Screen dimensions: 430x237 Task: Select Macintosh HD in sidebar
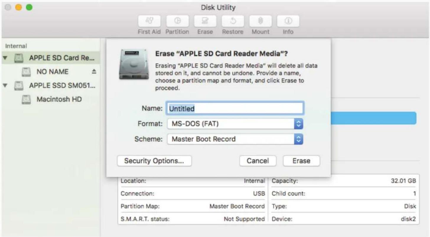point(51,100)
